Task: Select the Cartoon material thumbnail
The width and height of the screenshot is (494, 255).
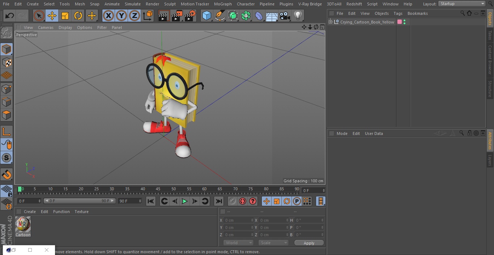Action: [23, 225]
